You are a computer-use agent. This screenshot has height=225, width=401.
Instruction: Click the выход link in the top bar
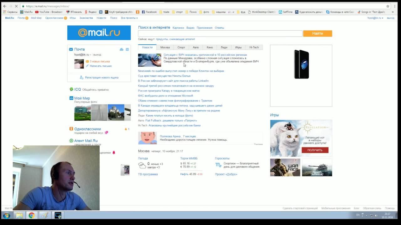(391, 18)
